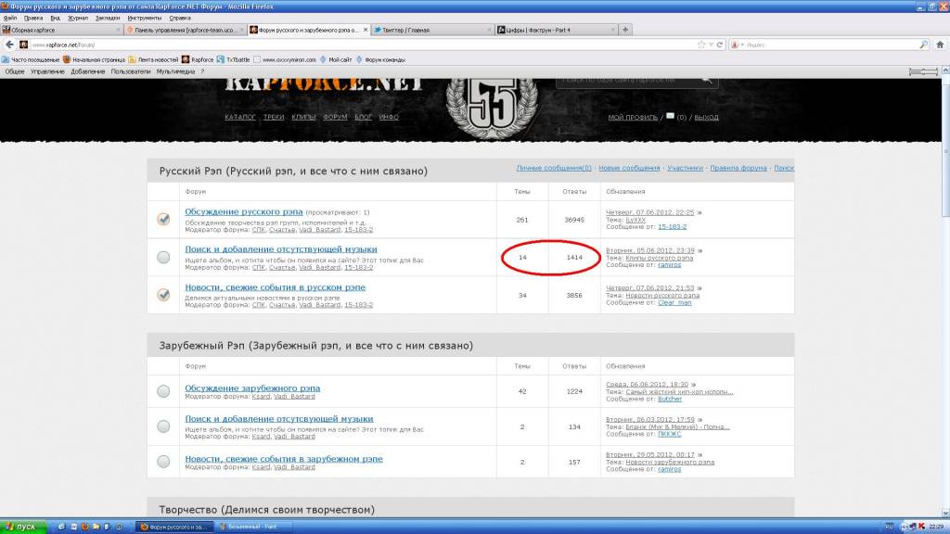Open the Мультимедиа admin bar menu
The height and width of the screenshot is (534, 950).
click(175, 71)
